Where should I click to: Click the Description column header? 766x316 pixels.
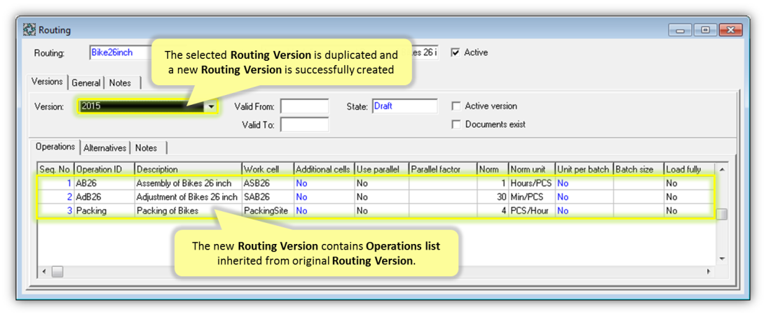point(188,169)
